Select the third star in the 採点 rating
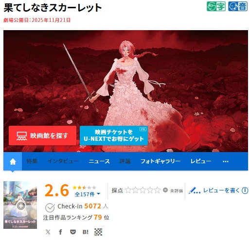 click(x=143, y=190)
